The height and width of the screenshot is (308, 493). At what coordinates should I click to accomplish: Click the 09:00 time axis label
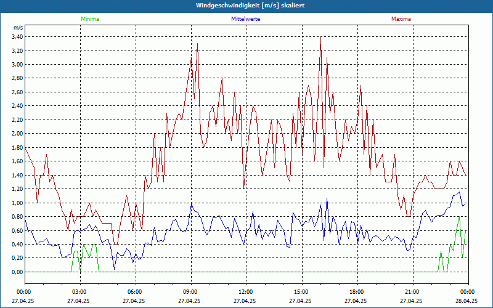pyautogui.click(x=191, y=292)
